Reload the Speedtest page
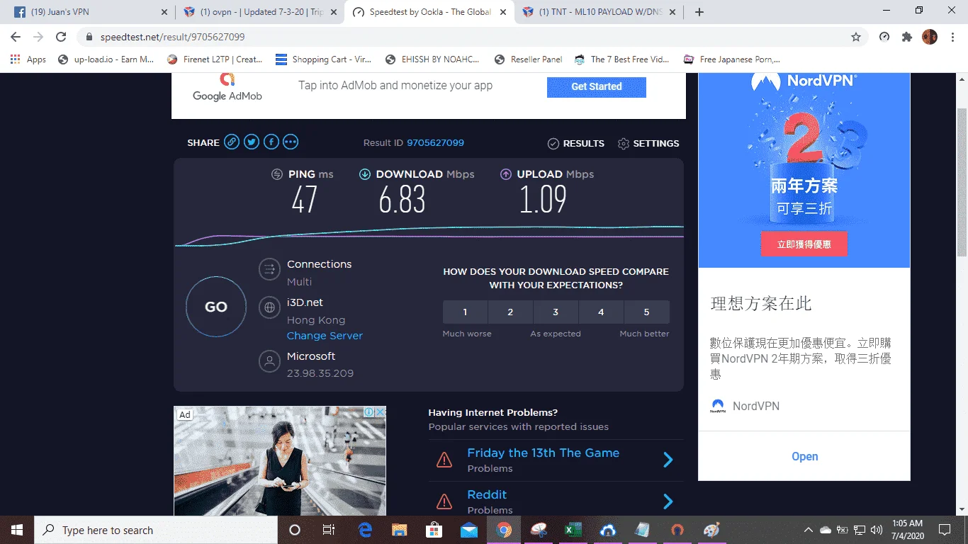 pos(61,37)
